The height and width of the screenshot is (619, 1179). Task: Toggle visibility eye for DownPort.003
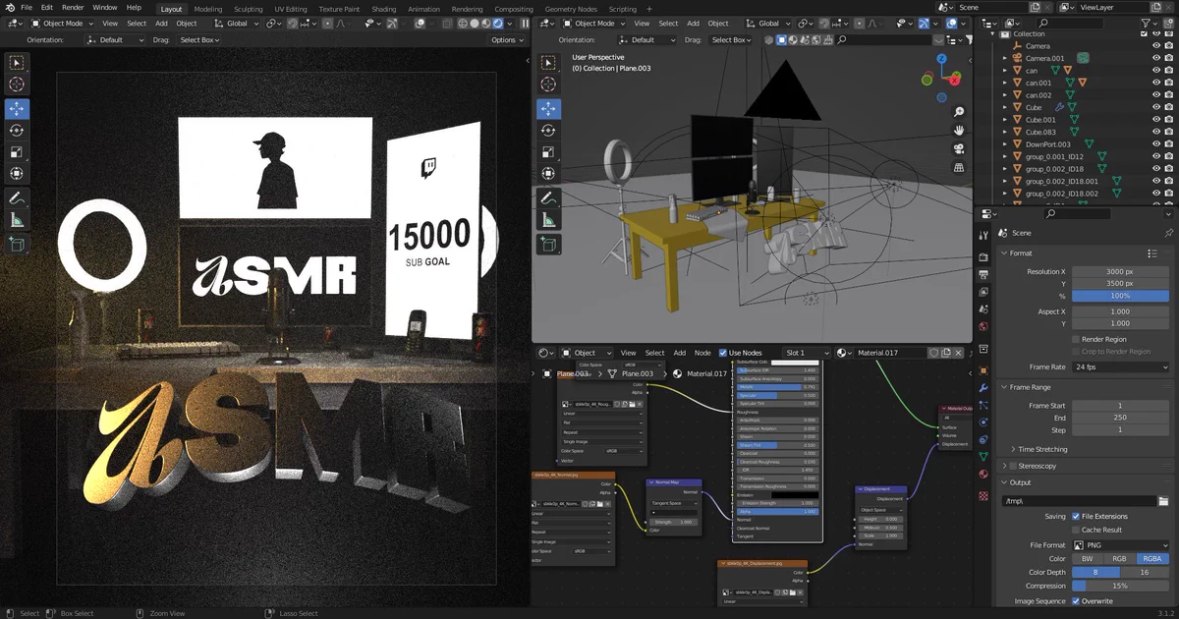point(1156,144)
